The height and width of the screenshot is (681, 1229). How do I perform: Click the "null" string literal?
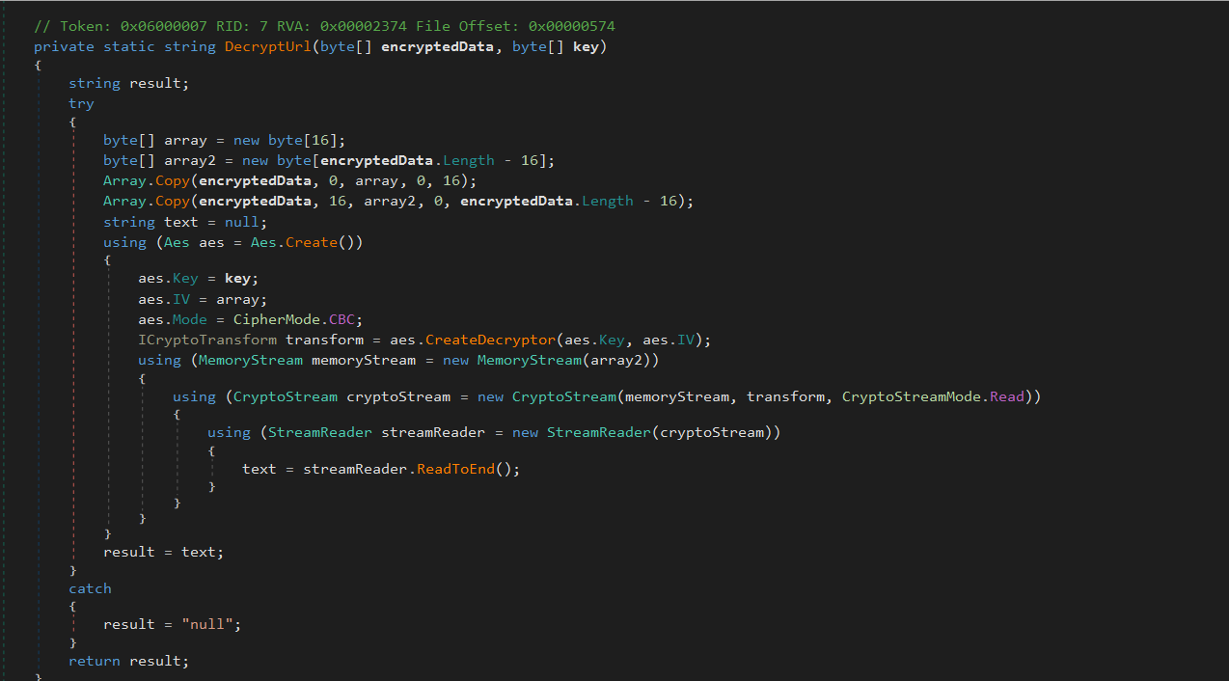[207, 624]
